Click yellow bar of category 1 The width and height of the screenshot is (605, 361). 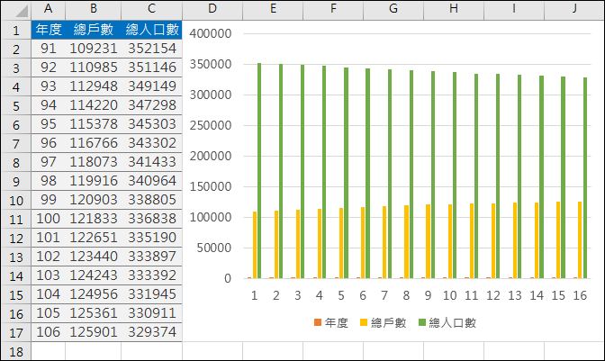tap(255, 245)
